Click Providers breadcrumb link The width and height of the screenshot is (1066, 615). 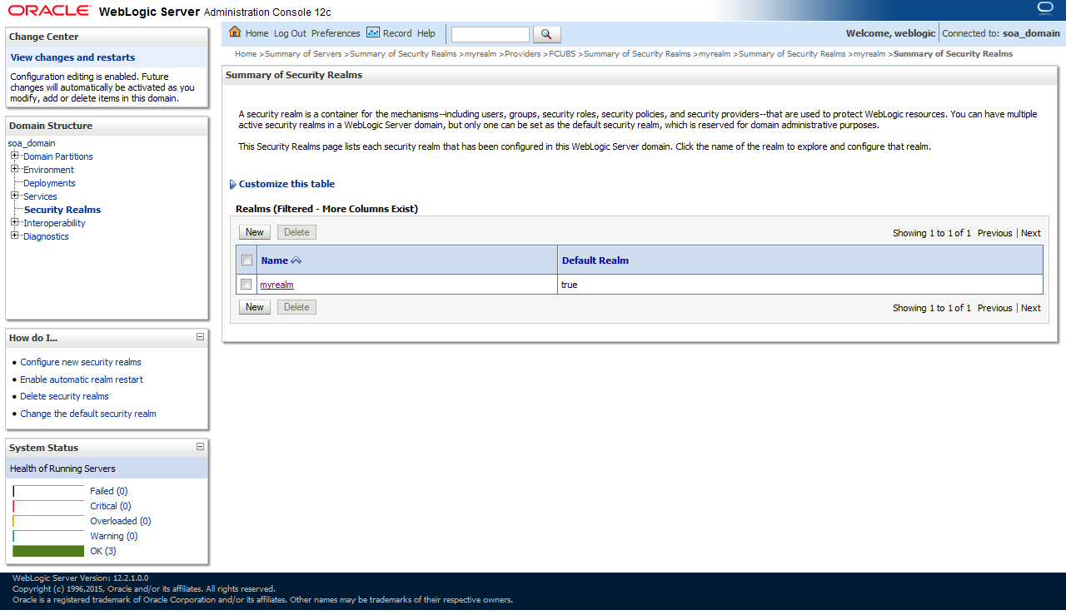click(522, 54)
